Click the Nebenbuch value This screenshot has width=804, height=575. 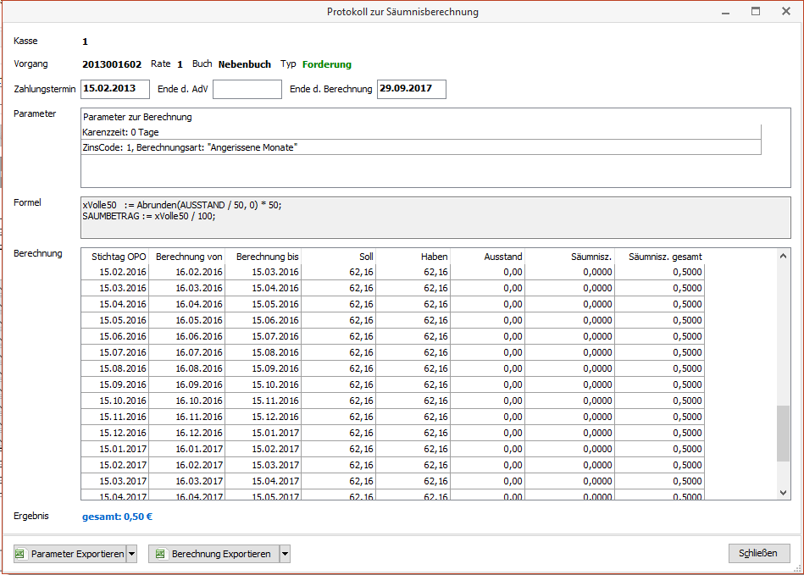[245, 64]
